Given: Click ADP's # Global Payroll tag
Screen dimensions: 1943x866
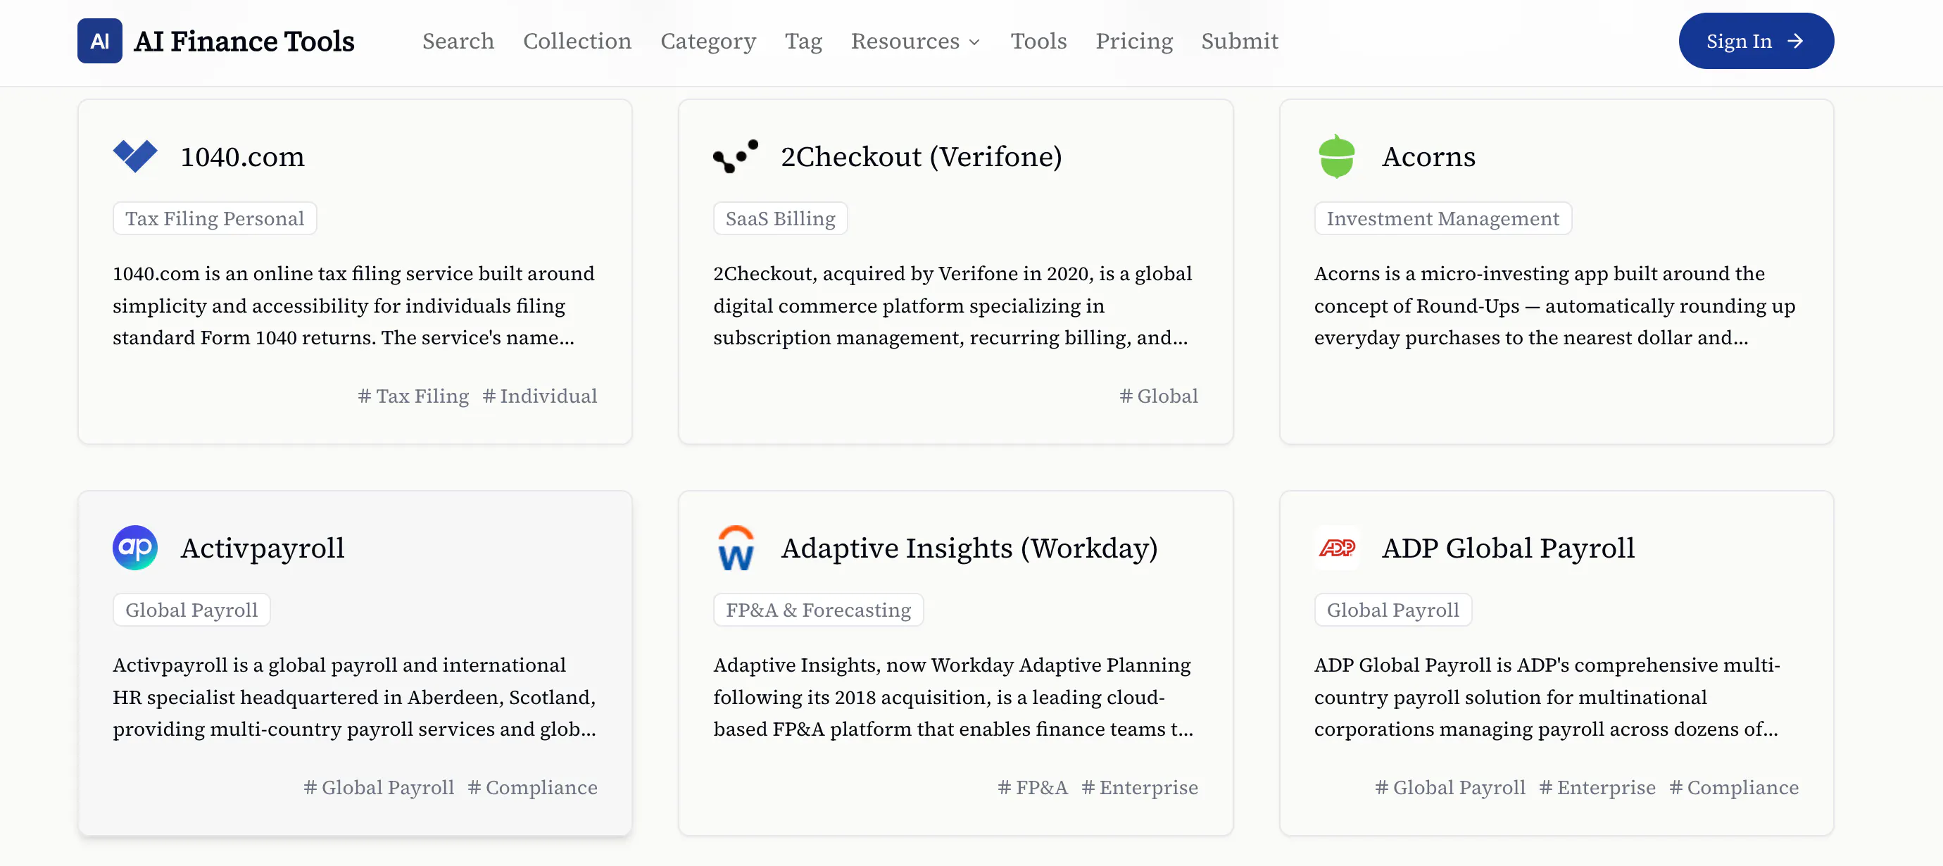Looking at the screenshot, I should coord(1450,788).
